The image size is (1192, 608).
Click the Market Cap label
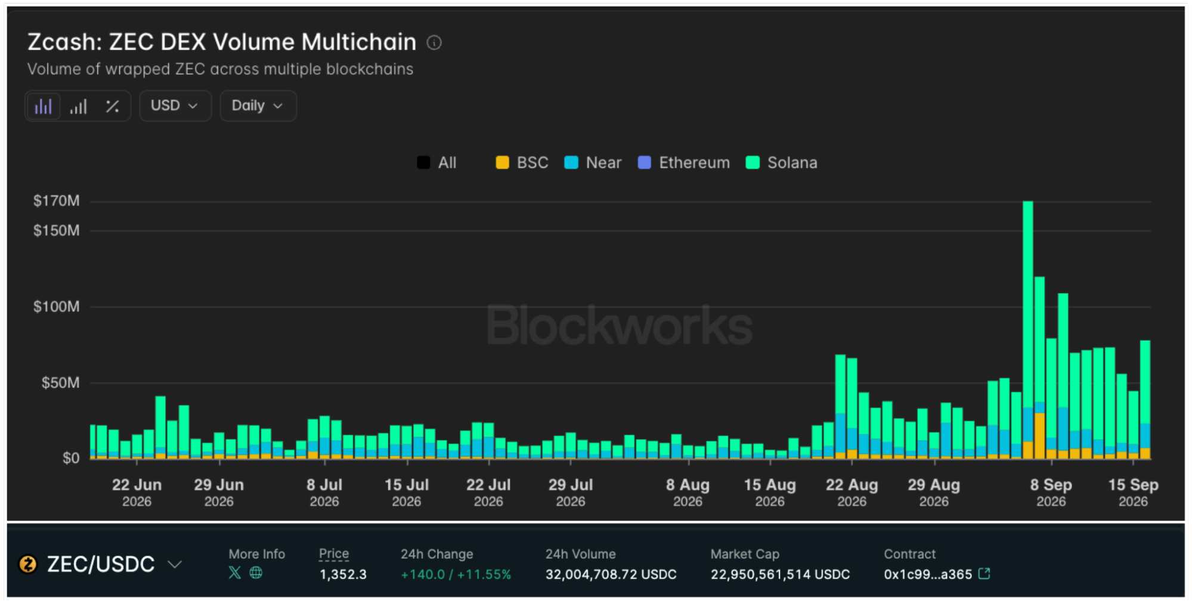point(745,554)
